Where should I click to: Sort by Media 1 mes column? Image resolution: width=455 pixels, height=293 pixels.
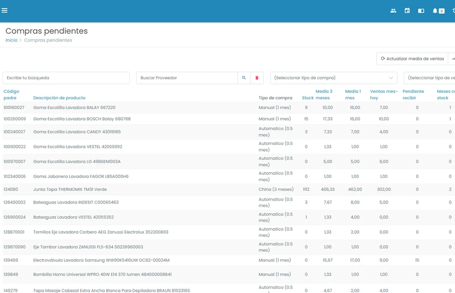(353, 94)
